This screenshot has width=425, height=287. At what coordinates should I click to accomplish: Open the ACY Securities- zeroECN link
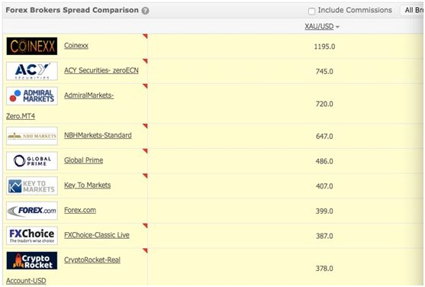point(101,70)
